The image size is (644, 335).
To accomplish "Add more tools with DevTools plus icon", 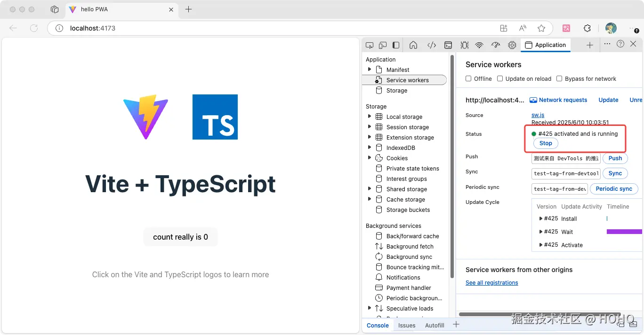I will (x=590, y=45).
